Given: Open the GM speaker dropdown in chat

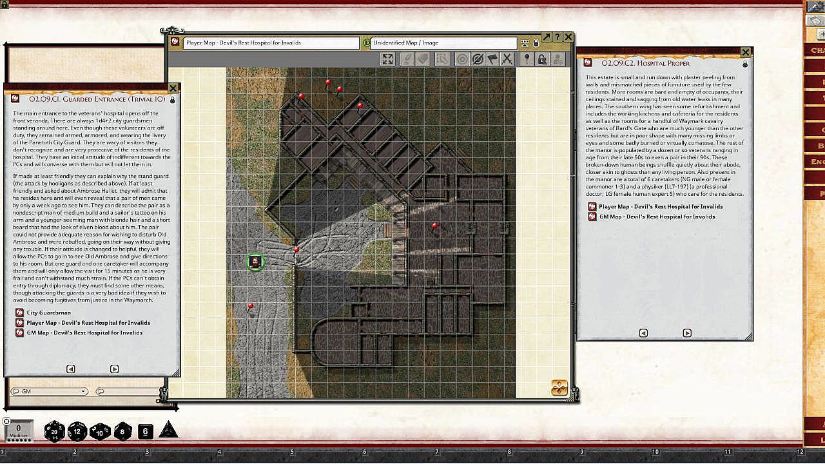Looking at the screenshot, I should click(x=49, y=391).
